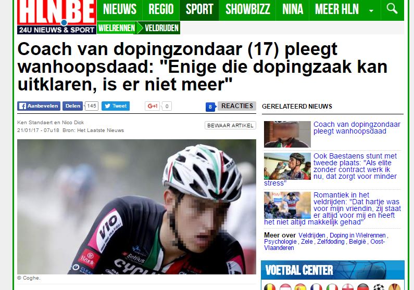Viewport: 414px width, 290px height.
Task: Recommend article with Facebook Aanbevelen button
Action: (x=39, y=106)
